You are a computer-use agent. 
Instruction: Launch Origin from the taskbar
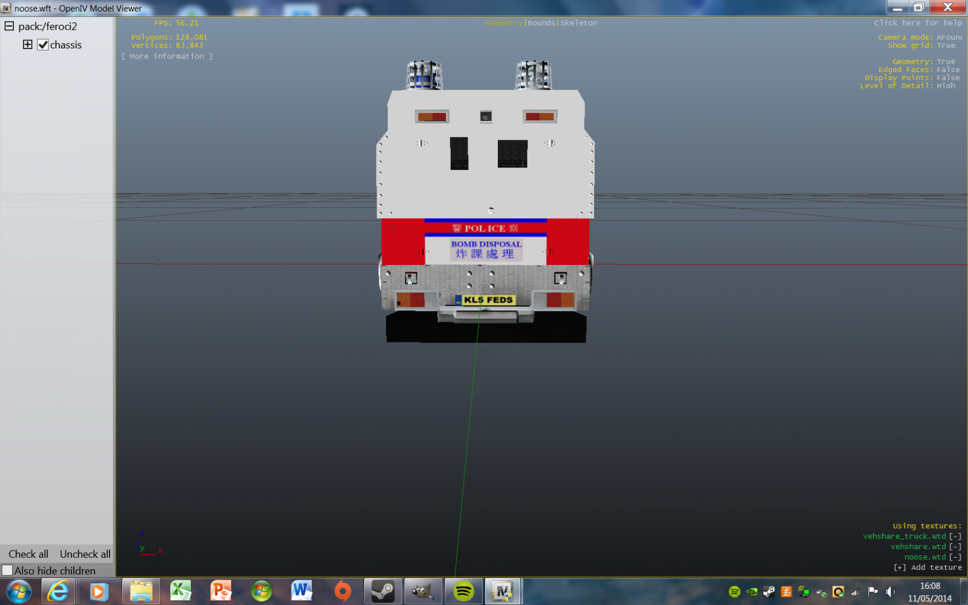(x=342, y=591)
